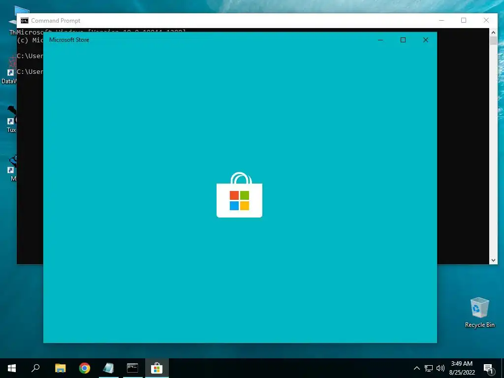This screenshot has height=378, width=504.
Task: Maximize the Command Prompt window
Action: pyautogui.click(x=464, y=20)
